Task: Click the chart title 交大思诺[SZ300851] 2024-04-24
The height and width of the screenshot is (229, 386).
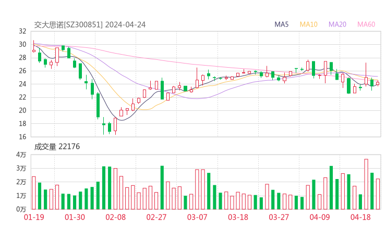Action: pyautogui.click(x=90, y=25)
